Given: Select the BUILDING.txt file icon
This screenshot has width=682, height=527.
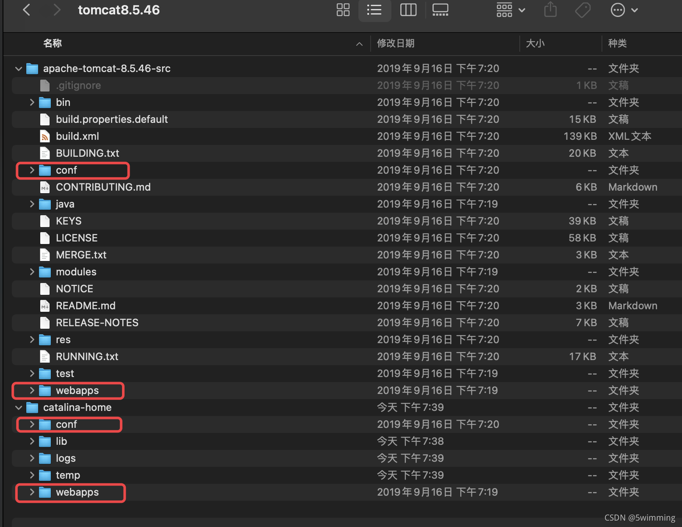Looking at the screenshot, I should tap(45, 153).
